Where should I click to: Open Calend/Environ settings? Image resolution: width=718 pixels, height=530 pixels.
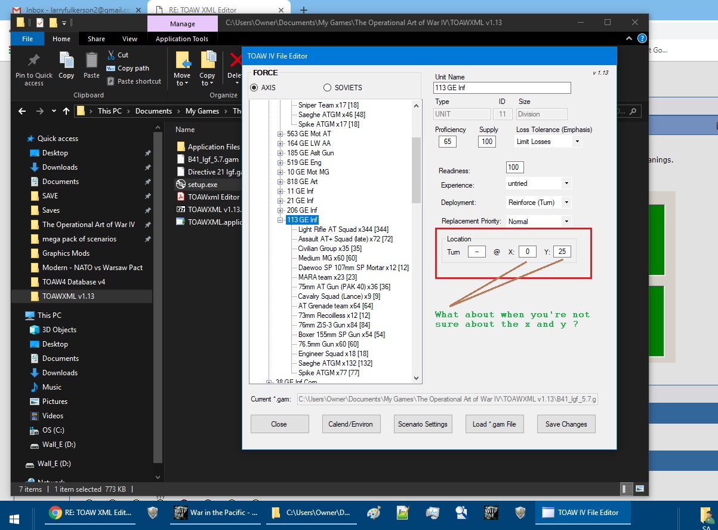tap(350, 424)
